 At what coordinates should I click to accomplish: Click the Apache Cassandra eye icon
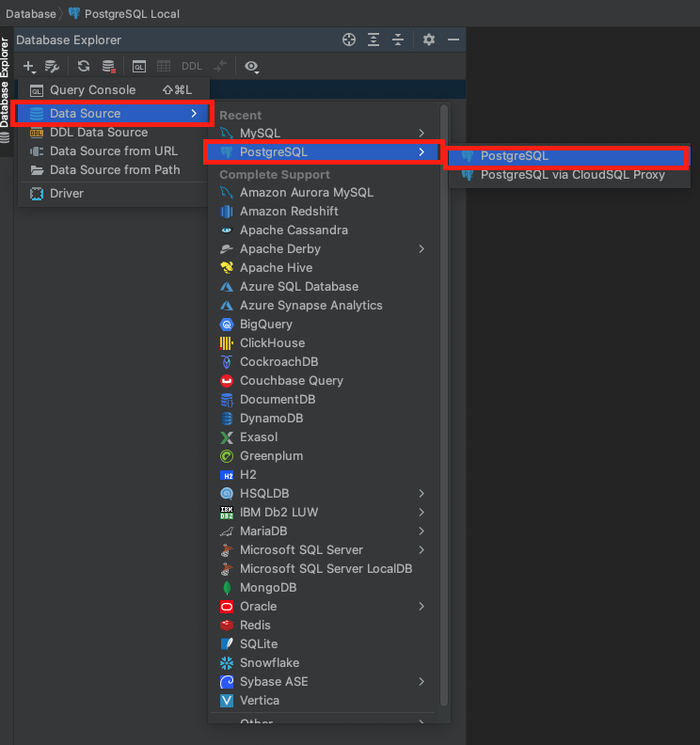(x=227, y=230)
